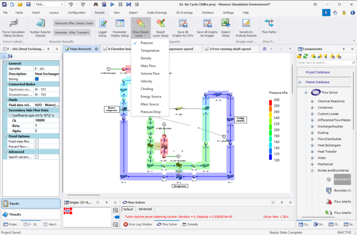Open Parameter Display Setup
This screenshot has height=235, width=357.
(120, 28)
